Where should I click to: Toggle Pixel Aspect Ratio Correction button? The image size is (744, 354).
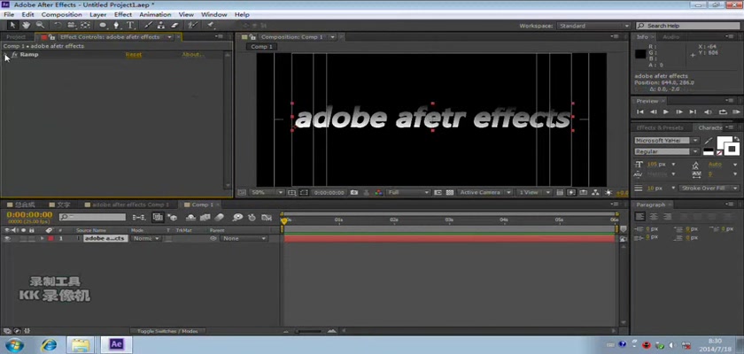coord(560,193)
